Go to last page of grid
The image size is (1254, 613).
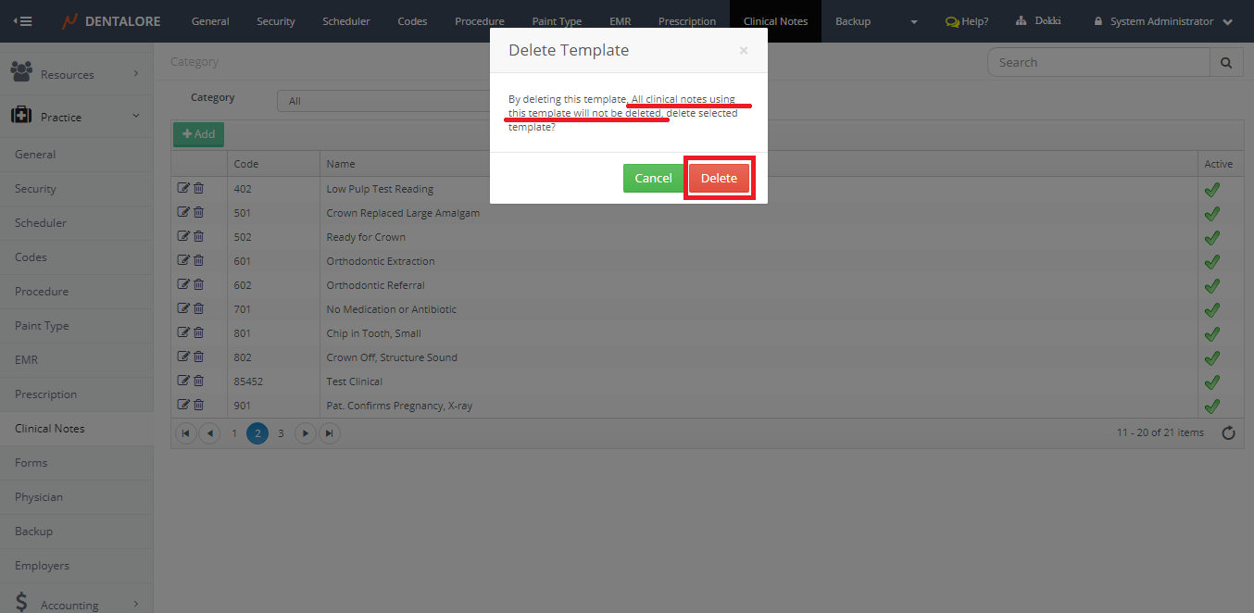coord(330,432)
